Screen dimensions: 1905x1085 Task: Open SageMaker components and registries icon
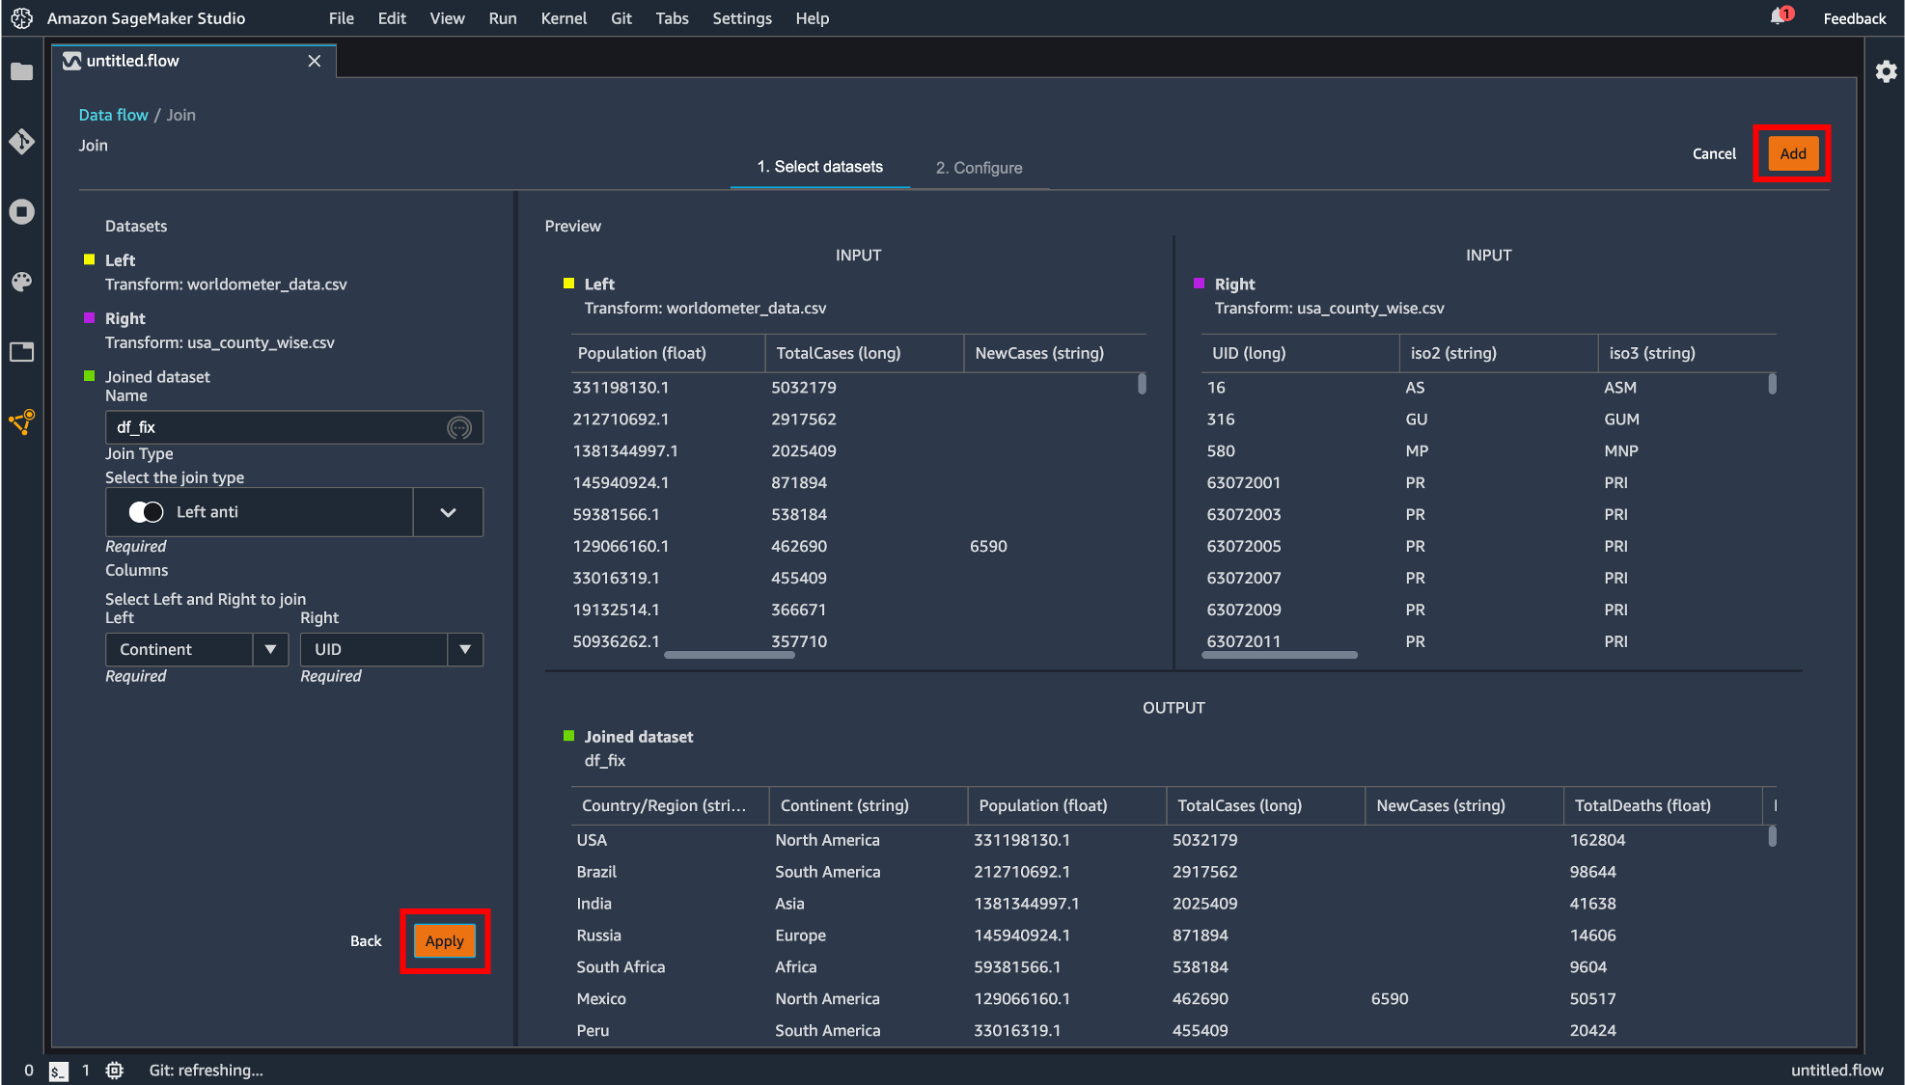(21, 421)
